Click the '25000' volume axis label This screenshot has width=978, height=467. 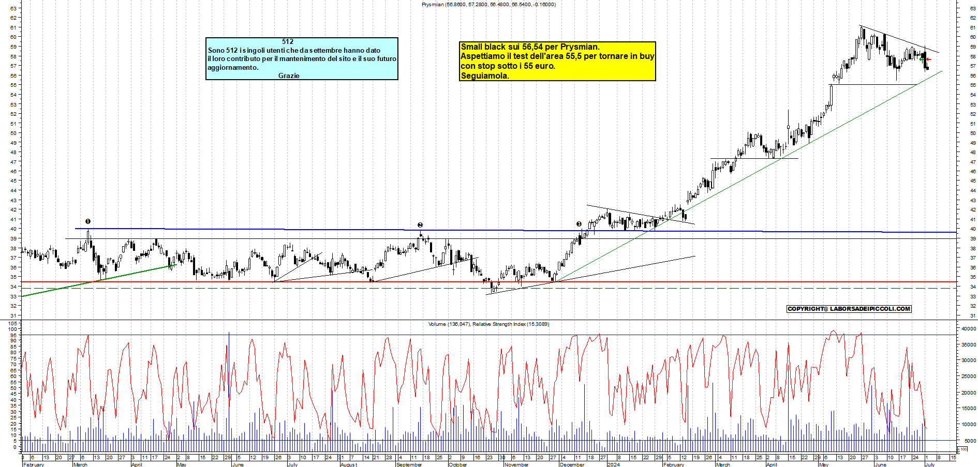pyautogui.click(x=969, y=376)
